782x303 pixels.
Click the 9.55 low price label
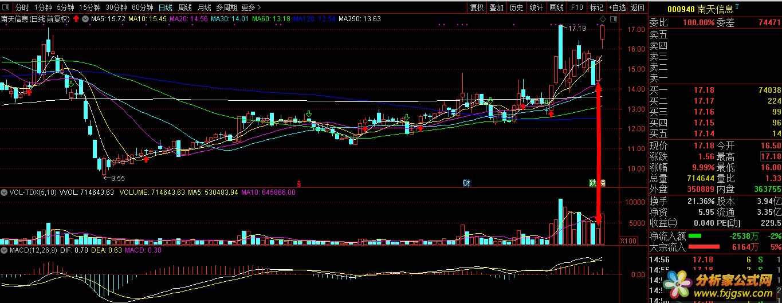coord(118,178)
